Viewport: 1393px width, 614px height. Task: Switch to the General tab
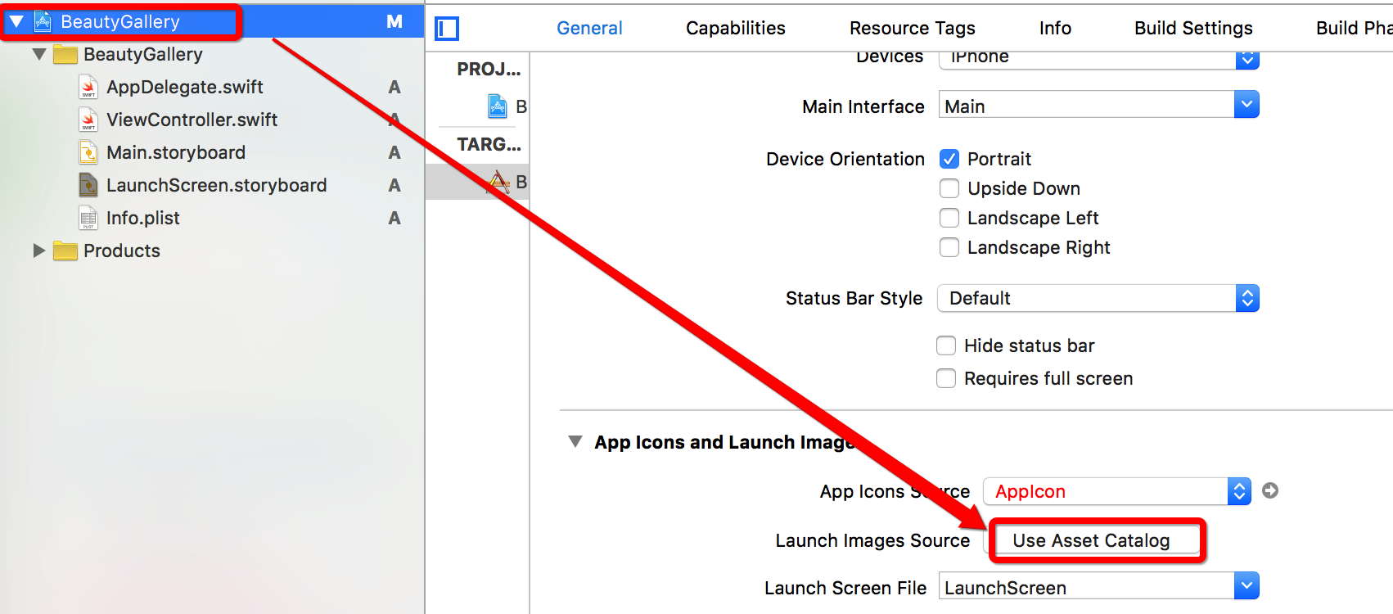tap(589, 28)
